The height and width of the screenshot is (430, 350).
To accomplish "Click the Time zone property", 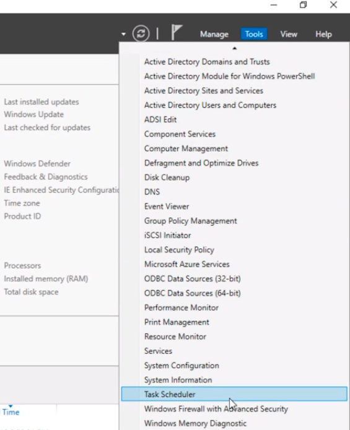I will (x=22, y=203).
